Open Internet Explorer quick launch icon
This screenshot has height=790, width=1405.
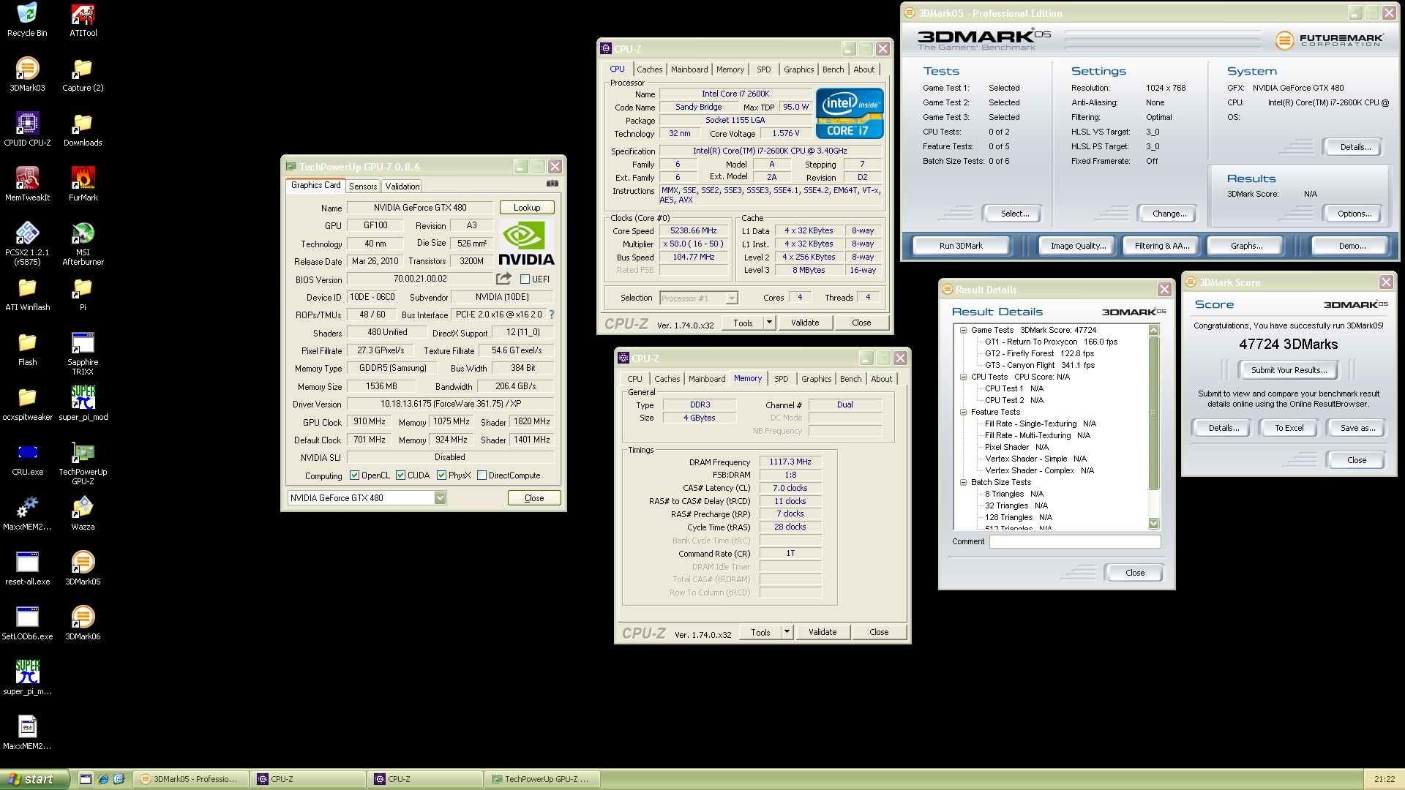pos(103,779)
